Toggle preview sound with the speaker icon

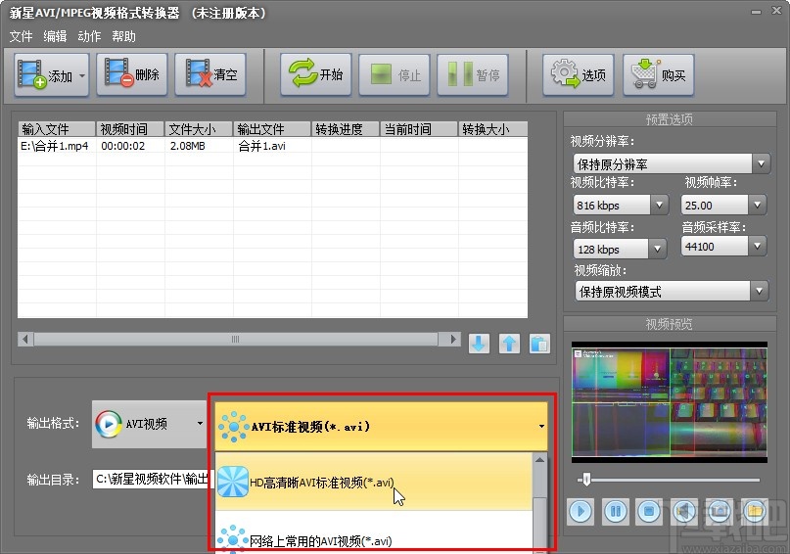(x=683, y=512)
